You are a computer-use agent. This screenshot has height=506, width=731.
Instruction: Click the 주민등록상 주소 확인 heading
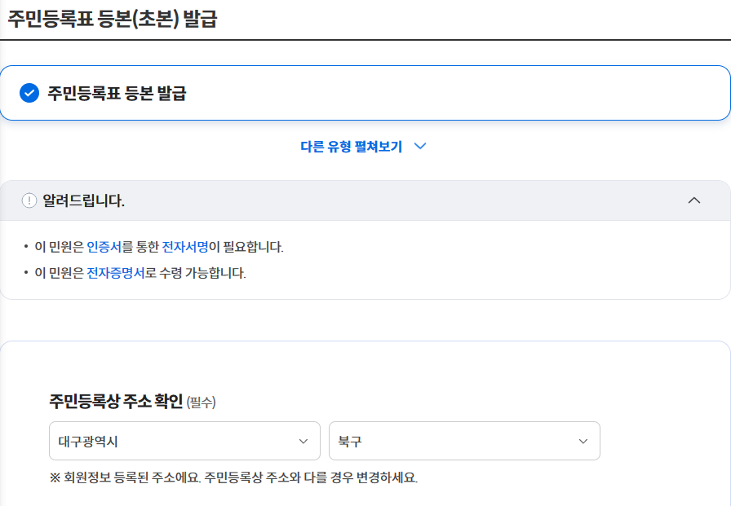[116, 401]
